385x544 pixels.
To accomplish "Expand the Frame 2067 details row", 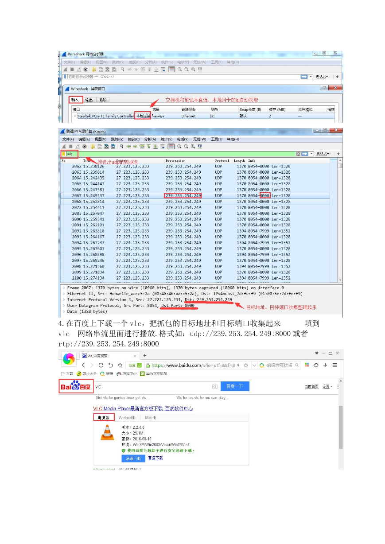I will pyautogui.click(x=64, y=288).
